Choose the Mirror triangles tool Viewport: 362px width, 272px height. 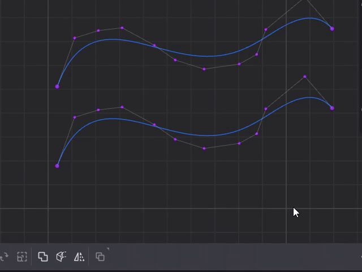(79, 257)
